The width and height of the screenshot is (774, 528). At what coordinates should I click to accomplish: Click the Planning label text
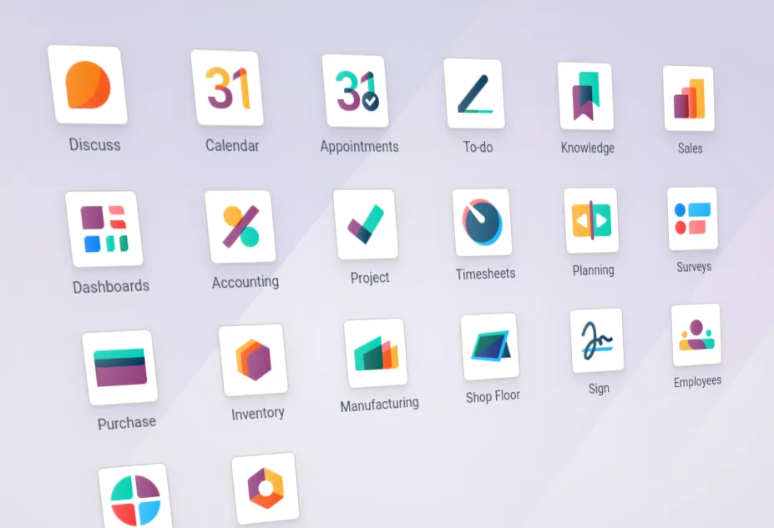pyautogui.click(x=594, y=270)
